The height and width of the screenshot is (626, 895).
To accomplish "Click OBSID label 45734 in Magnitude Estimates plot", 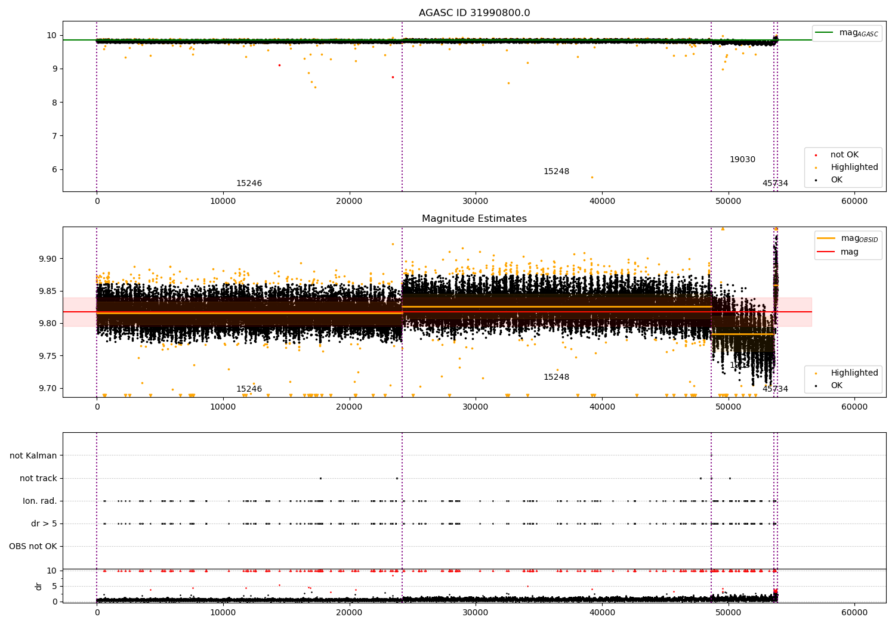I will pyautogui.click(x=775, y=389).
